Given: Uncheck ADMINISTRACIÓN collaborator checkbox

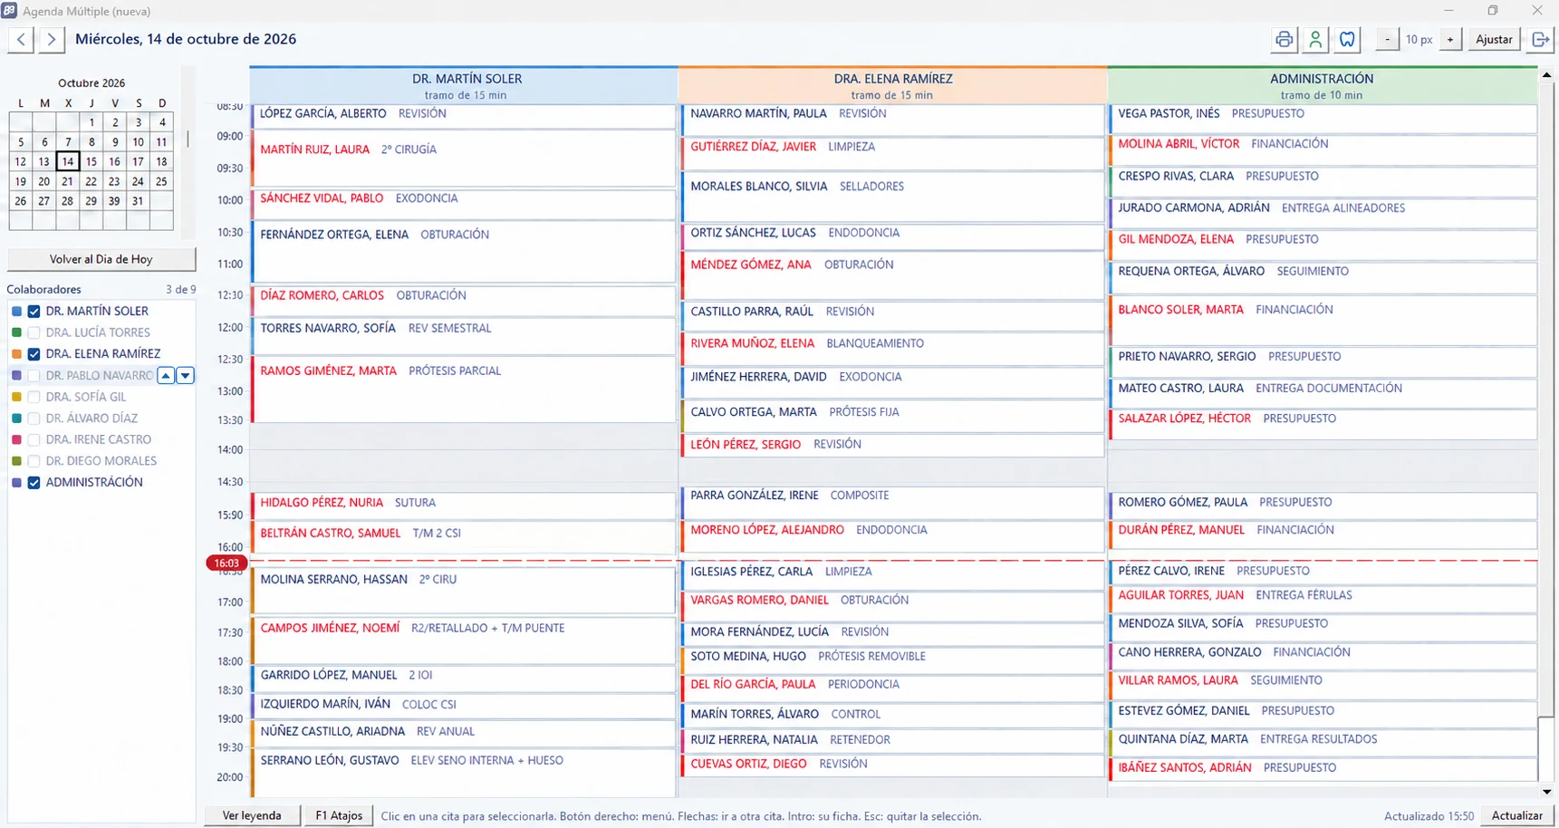Looking at the screenshot, I should point(34,483).
